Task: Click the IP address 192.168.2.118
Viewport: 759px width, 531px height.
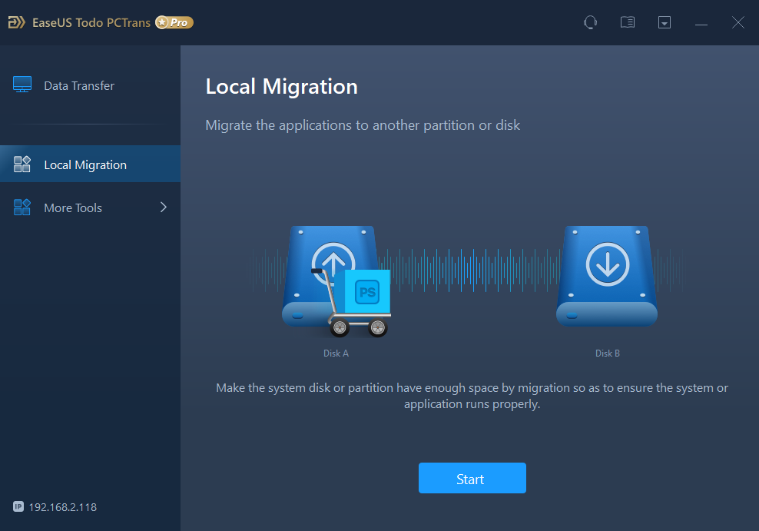Action: point(62,507)
